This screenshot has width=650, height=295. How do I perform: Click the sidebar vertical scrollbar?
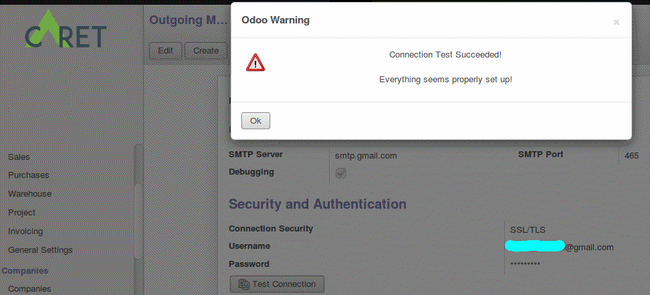click(x=138, y=221)
